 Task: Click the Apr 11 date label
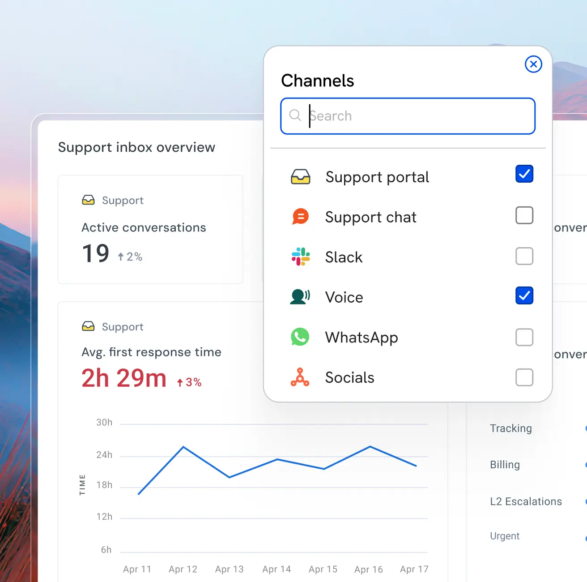[137, 569]
